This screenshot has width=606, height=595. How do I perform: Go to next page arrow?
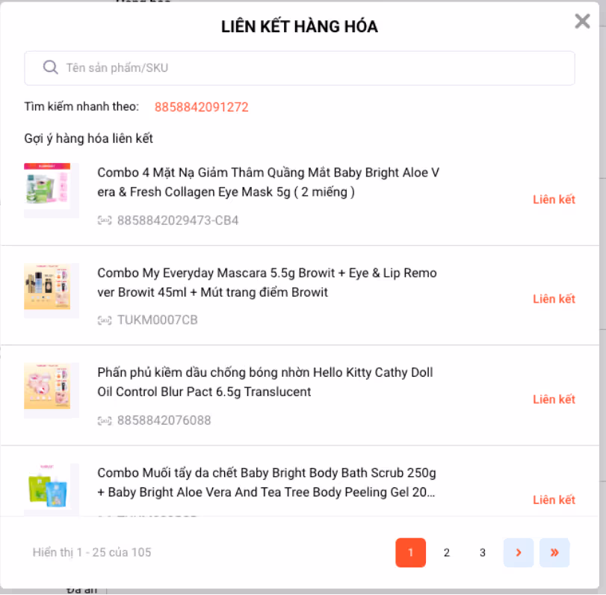[519, 552]
